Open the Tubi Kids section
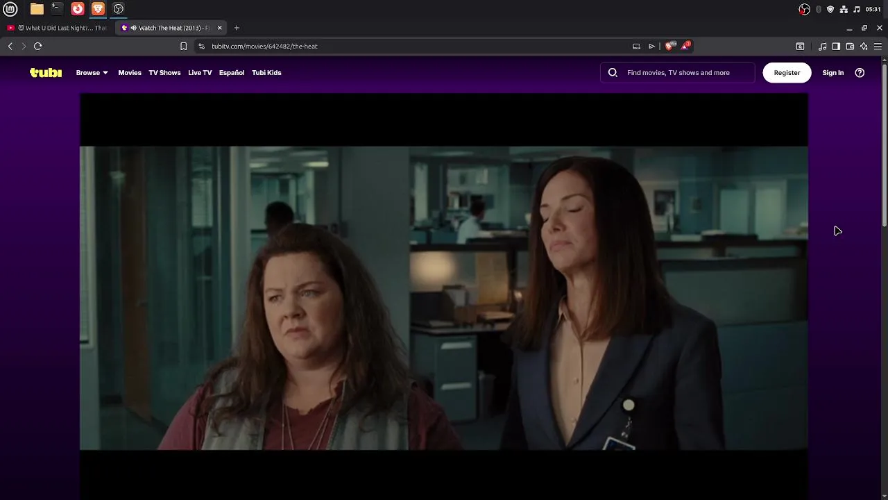This screenshot has height=500, width=888. pyautogui.click(x=266, y=72)
